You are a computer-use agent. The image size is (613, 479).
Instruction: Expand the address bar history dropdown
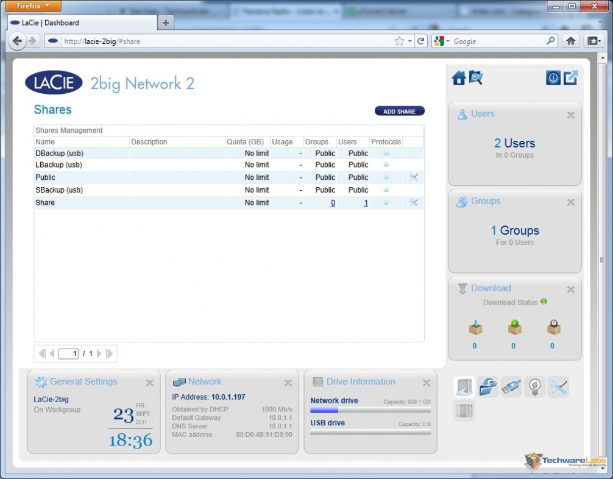[x=409, y=41]
